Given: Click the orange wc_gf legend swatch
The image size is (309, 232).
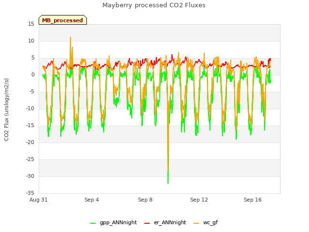Looking at the screenshot, I should pyautogui.click(x=197, y=223).
